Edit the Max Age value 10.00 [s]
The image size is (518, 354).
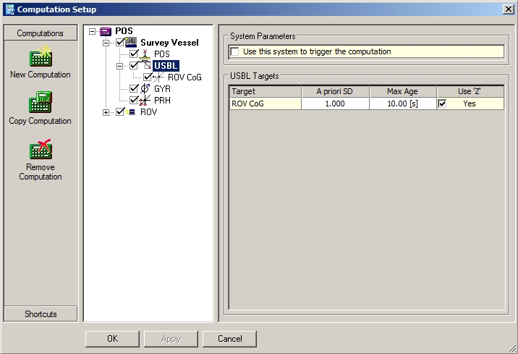(x=403, y=104)
